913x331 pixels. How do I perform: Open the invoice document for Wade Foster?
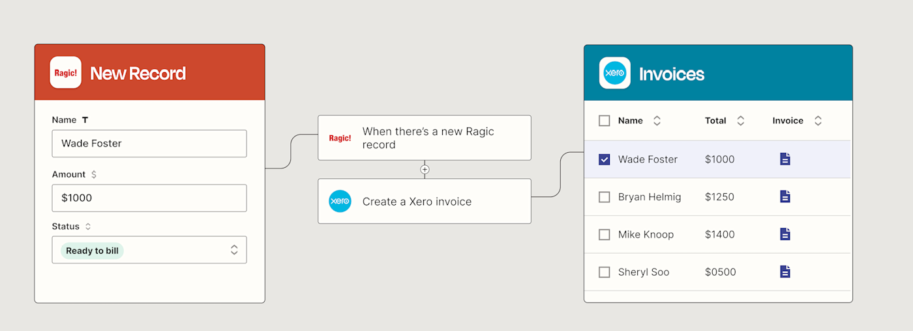785,159
